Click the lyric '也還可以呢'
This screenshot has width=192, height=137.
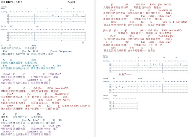point(31,63)
